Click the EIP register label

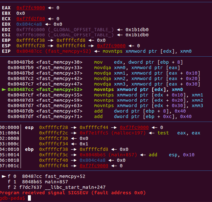(6, 51)
